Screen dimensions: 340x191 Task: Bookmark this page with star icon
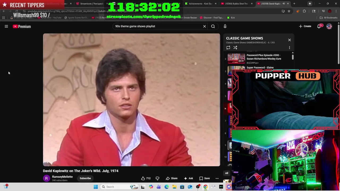[x=289, y=11]
